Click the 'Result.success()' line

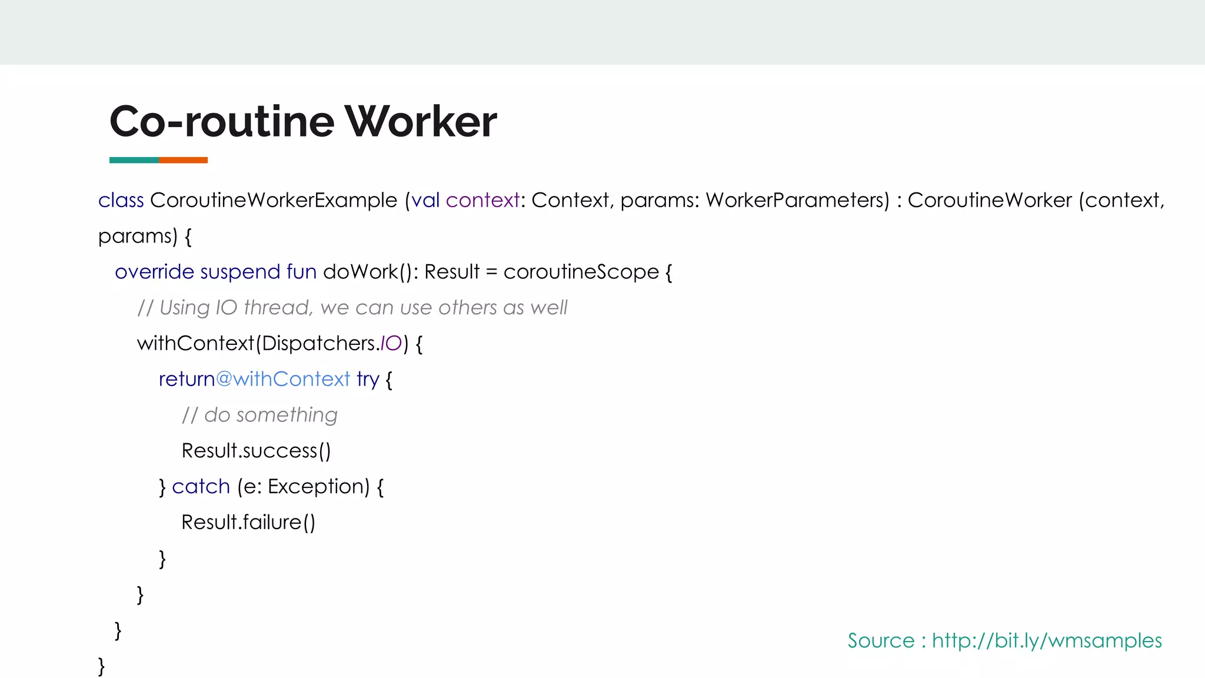click(256, 451)
